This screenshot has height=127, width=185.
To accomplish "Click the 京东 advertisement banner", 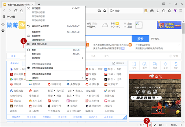I will [155, 95].
